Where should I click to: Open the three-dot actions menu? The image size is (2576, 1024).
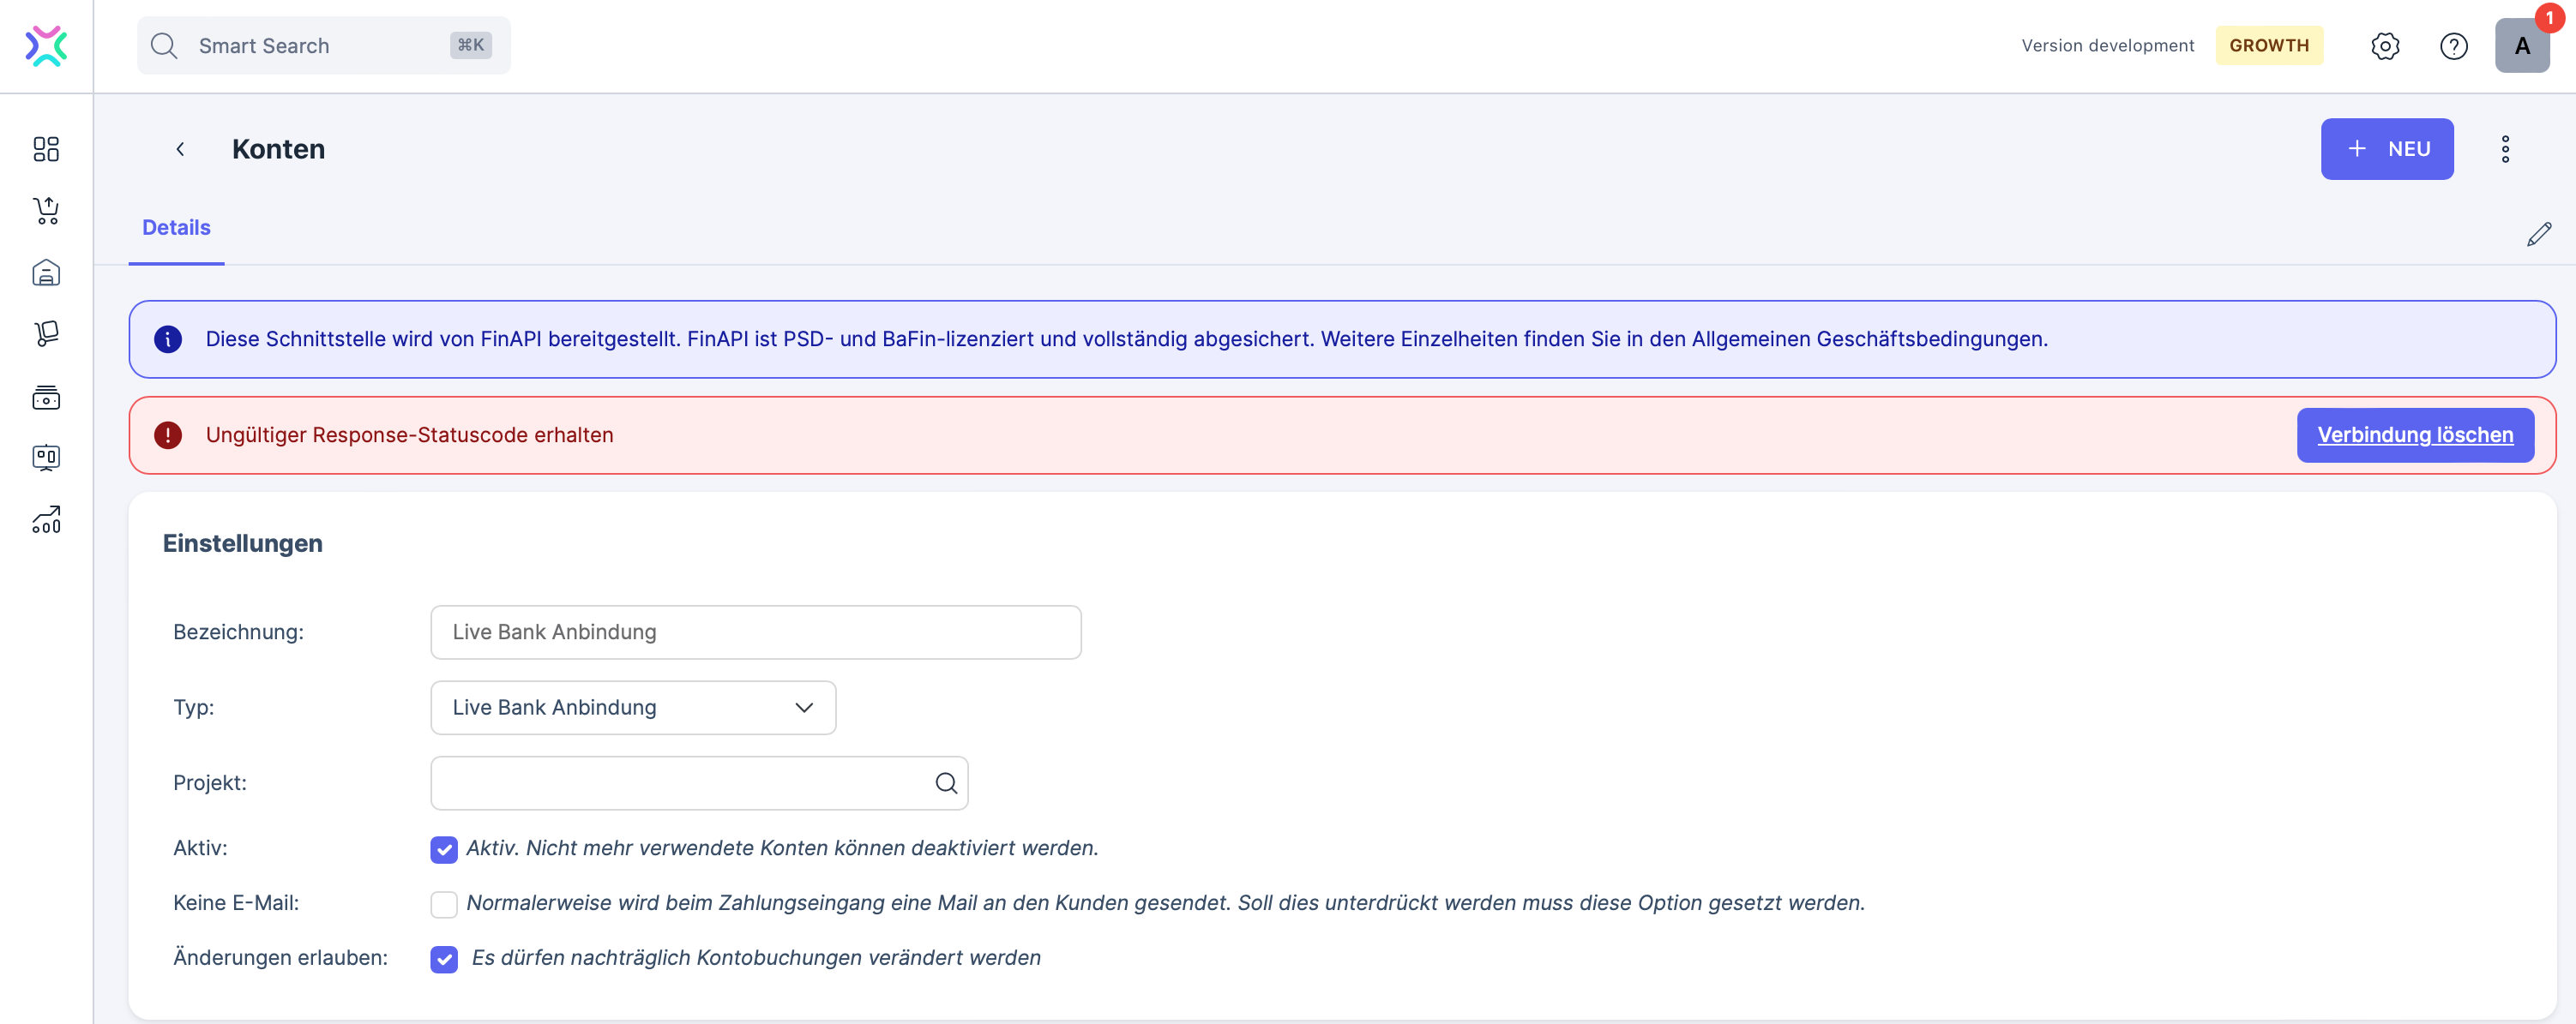(2505, 149)
